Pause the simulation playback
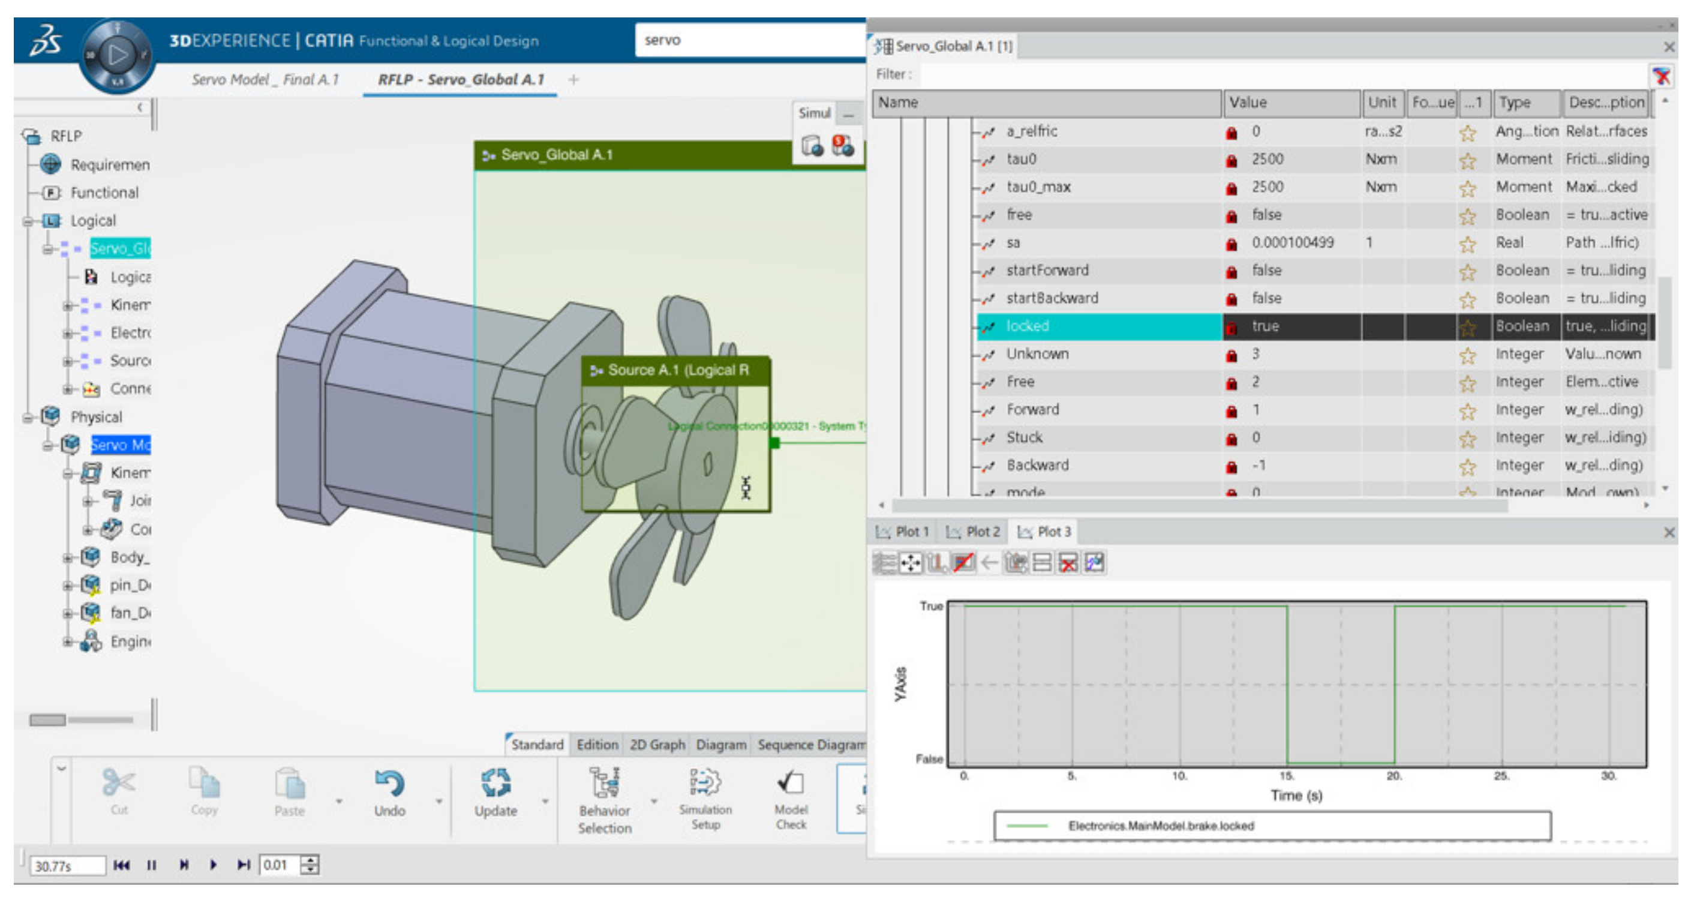Screen dimensions: 1694x900 tap(152, 865)
